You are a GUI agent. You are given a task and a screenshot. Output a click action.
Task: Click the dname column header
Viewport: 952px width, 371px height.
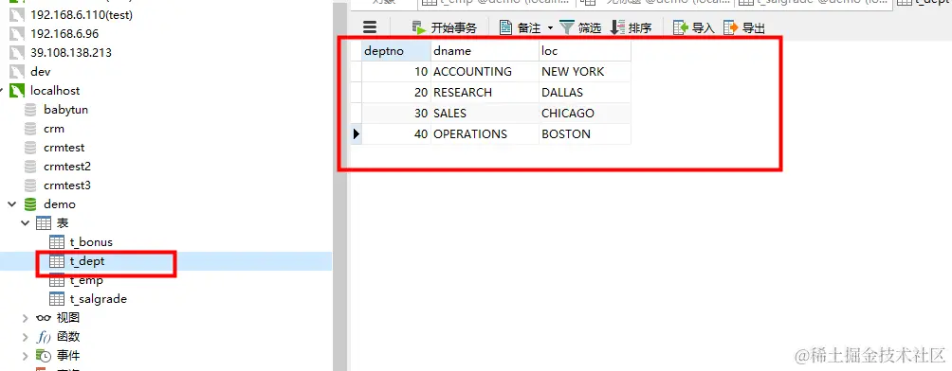[x=485, y=51]
